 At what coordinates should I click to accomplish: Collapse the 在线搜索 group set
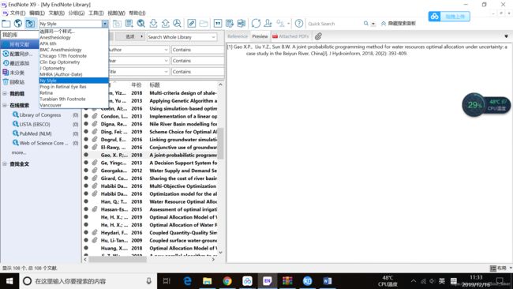pyautogui.click(x=5, y=105)
